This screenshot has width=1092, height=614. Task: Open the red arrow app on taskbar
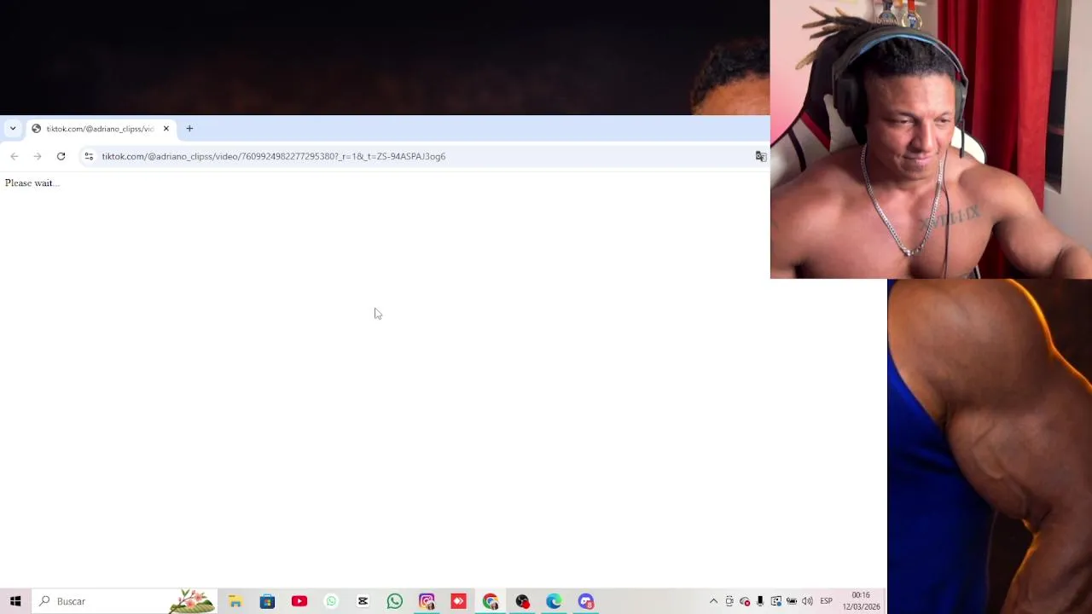458,601
